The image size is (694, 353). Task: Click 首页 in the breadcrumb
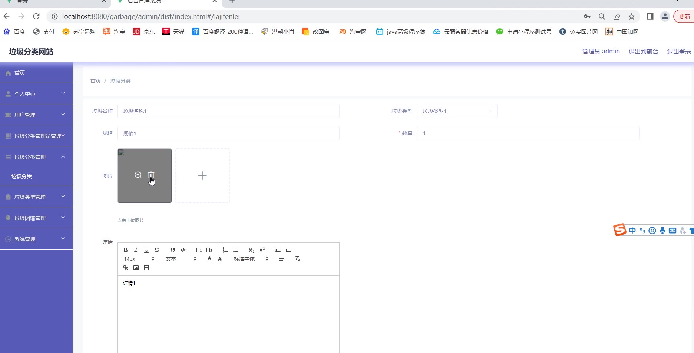(x=96, y=81)
